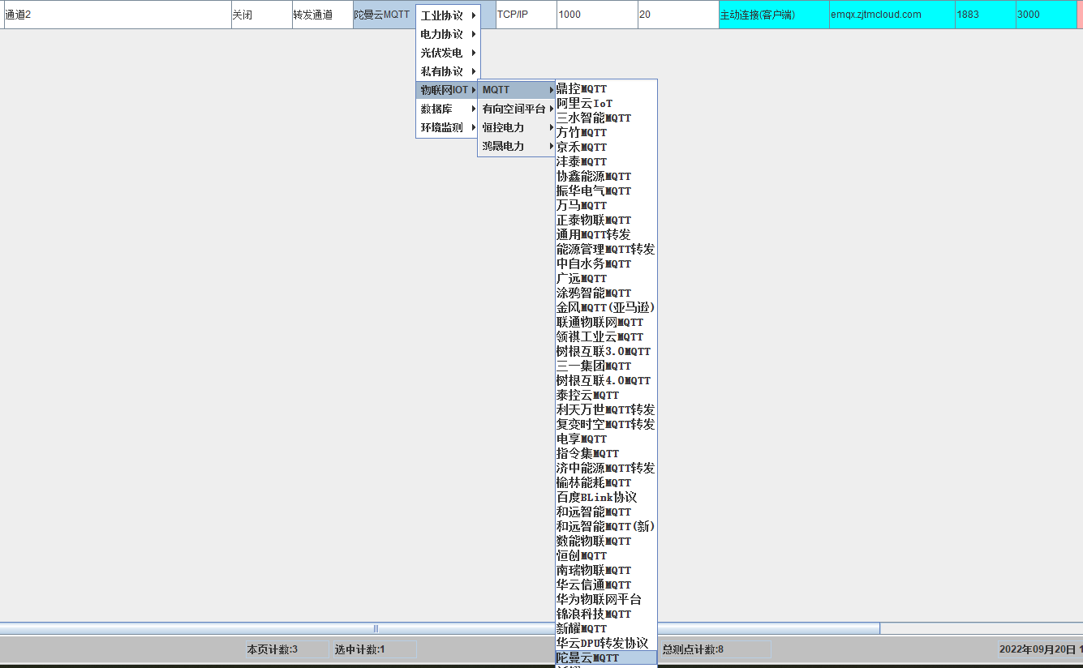Screen dimensions: 1083x668
Task: Click the horizontal scrollbar thumb
Action: pos(440,628)
